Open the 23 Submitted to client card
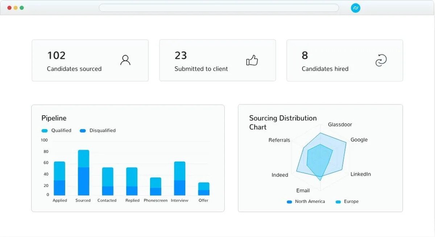Image resolution: width=435 pixels, height=237 pixels. point(217,61)
